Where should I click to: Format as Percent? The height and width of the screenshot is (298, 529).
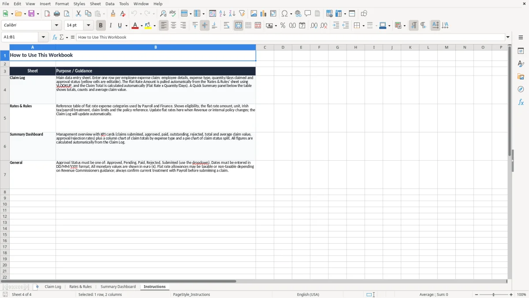283,26
